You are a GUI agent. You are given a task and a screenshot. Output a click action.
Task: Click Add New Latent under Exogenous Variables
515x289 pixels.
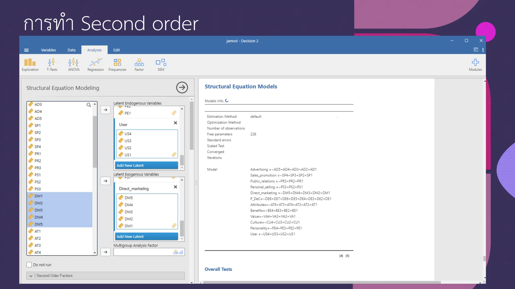tap(146, 237)
